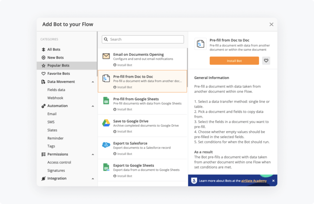Click into the Search bots field
Screen dimensions: 314x204
click(146, 39)
